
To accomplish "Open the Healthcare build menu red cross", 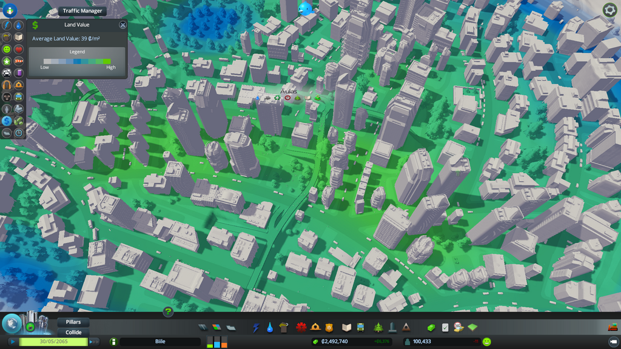I will coord(301,328).
